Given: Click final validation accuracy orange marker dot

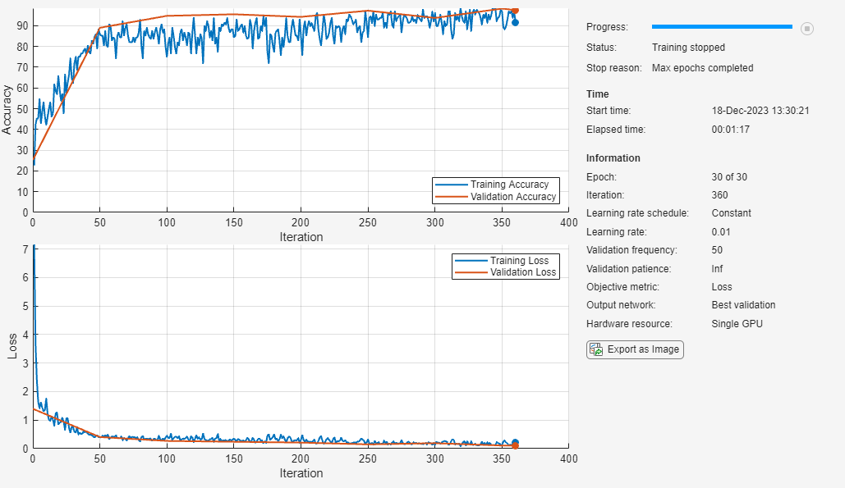Looking at the screenshot, I should (x=515, y=11).
